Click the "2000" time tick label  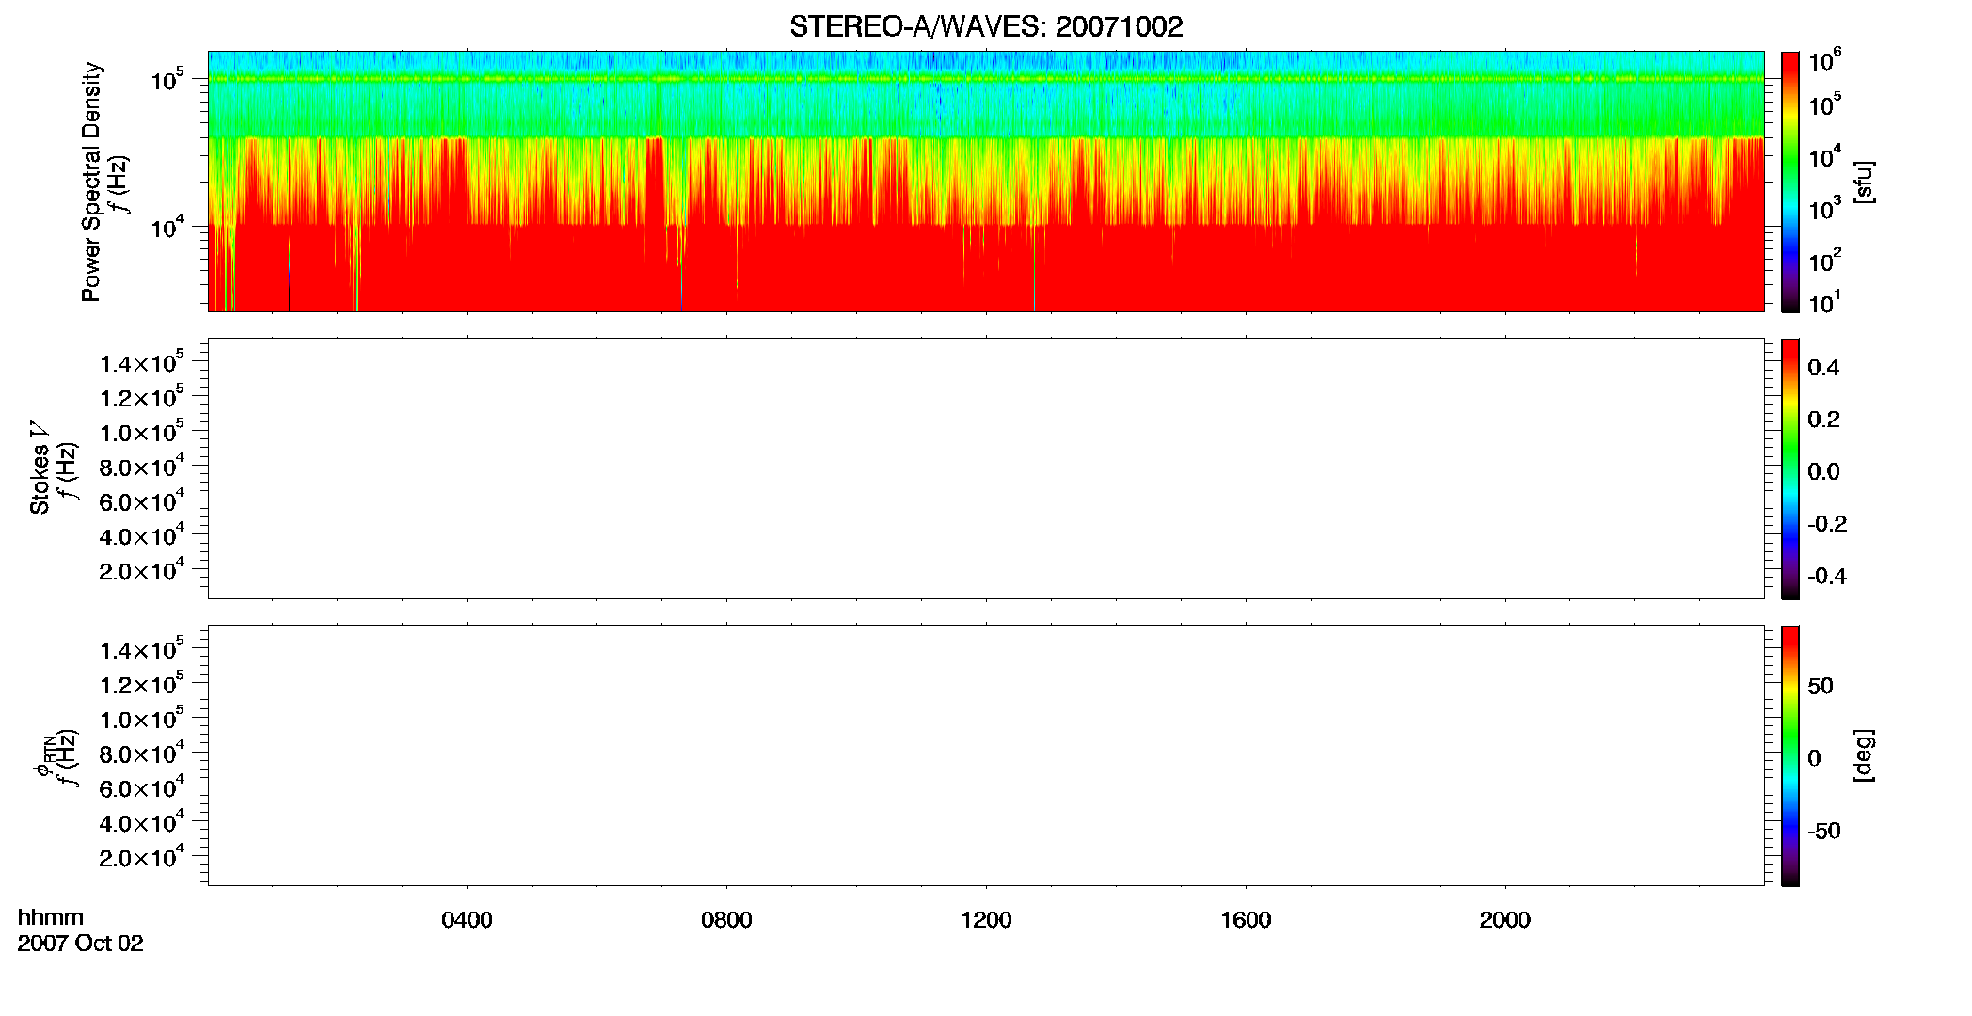1504,920
